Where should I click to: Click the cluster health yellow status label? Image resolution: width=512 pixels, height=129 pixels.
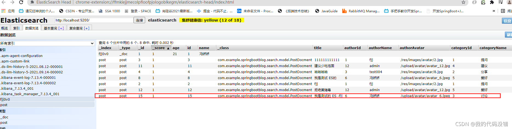[212, 20]
